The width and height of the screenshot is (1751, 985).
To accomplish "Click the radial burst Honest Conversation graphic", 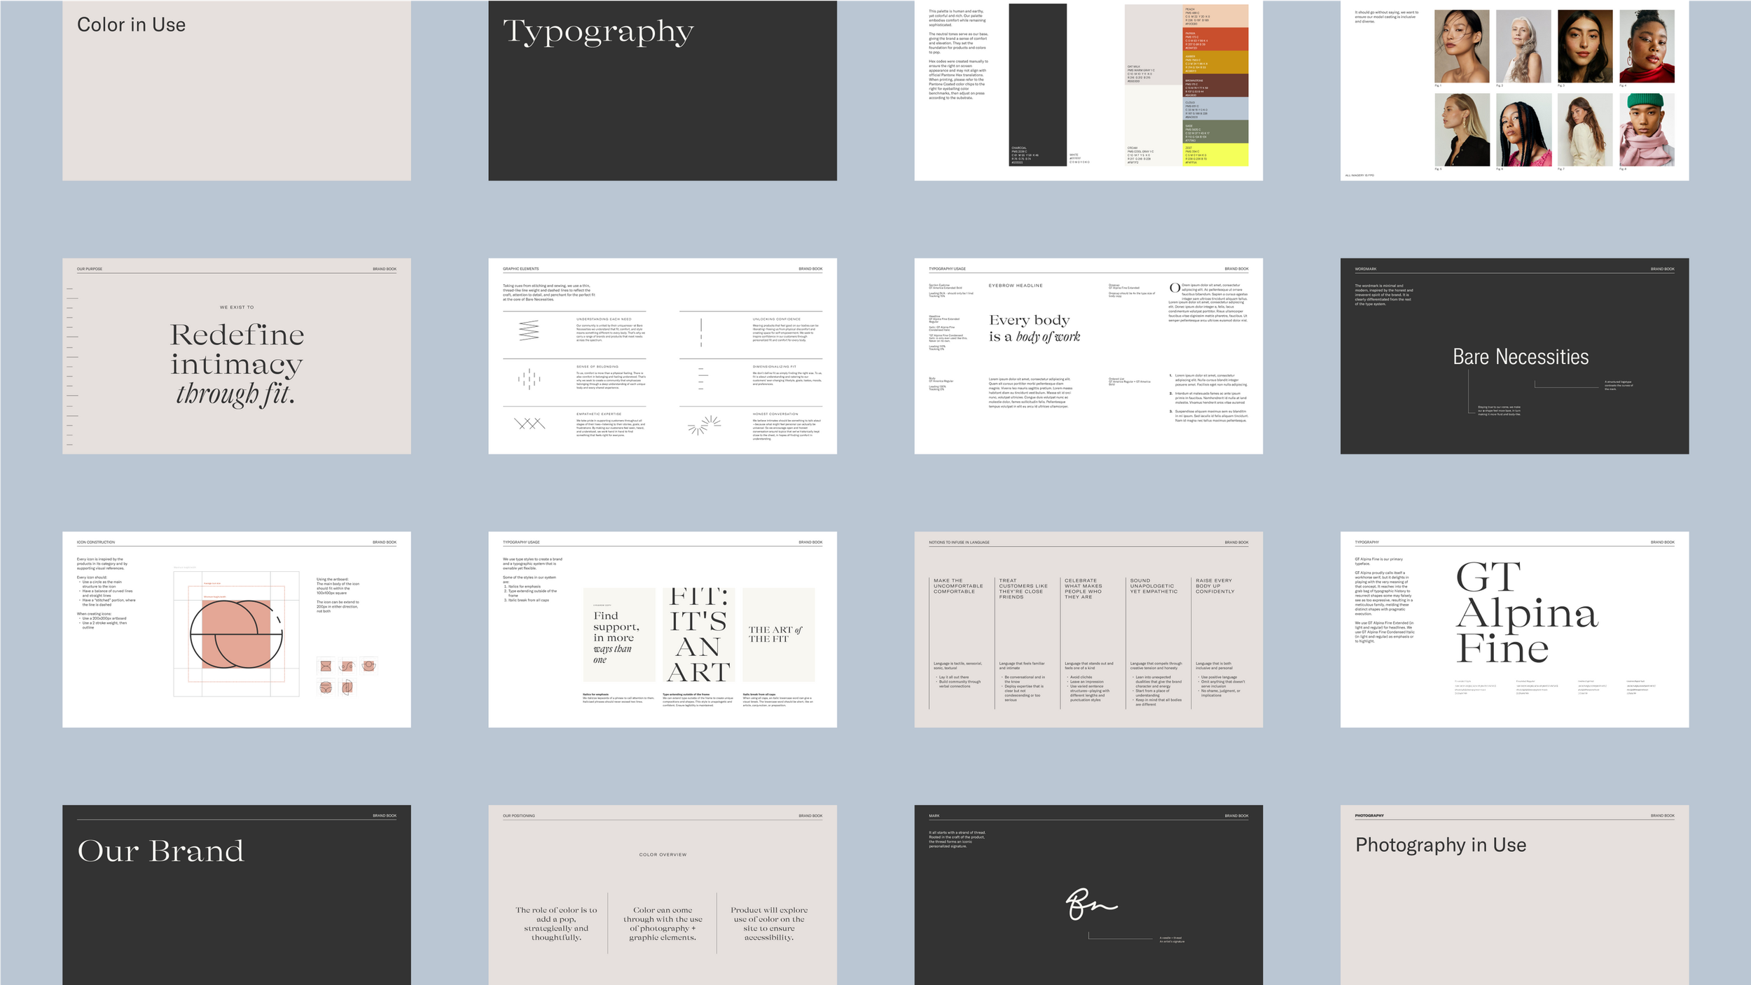I will [704, 424].
